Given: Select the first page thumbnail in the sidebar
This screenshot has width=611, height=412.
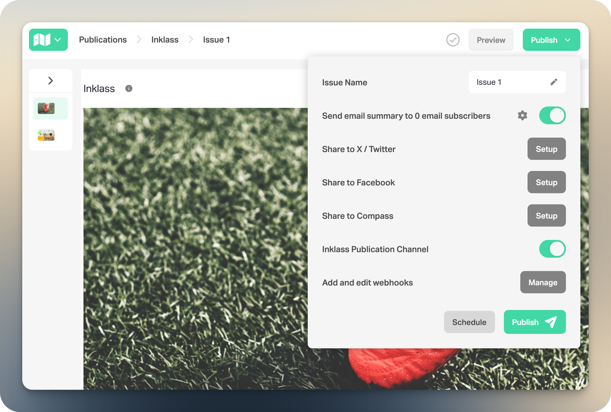Looking at the screenshot, I should pyautogui.click(x=50, y=108).
